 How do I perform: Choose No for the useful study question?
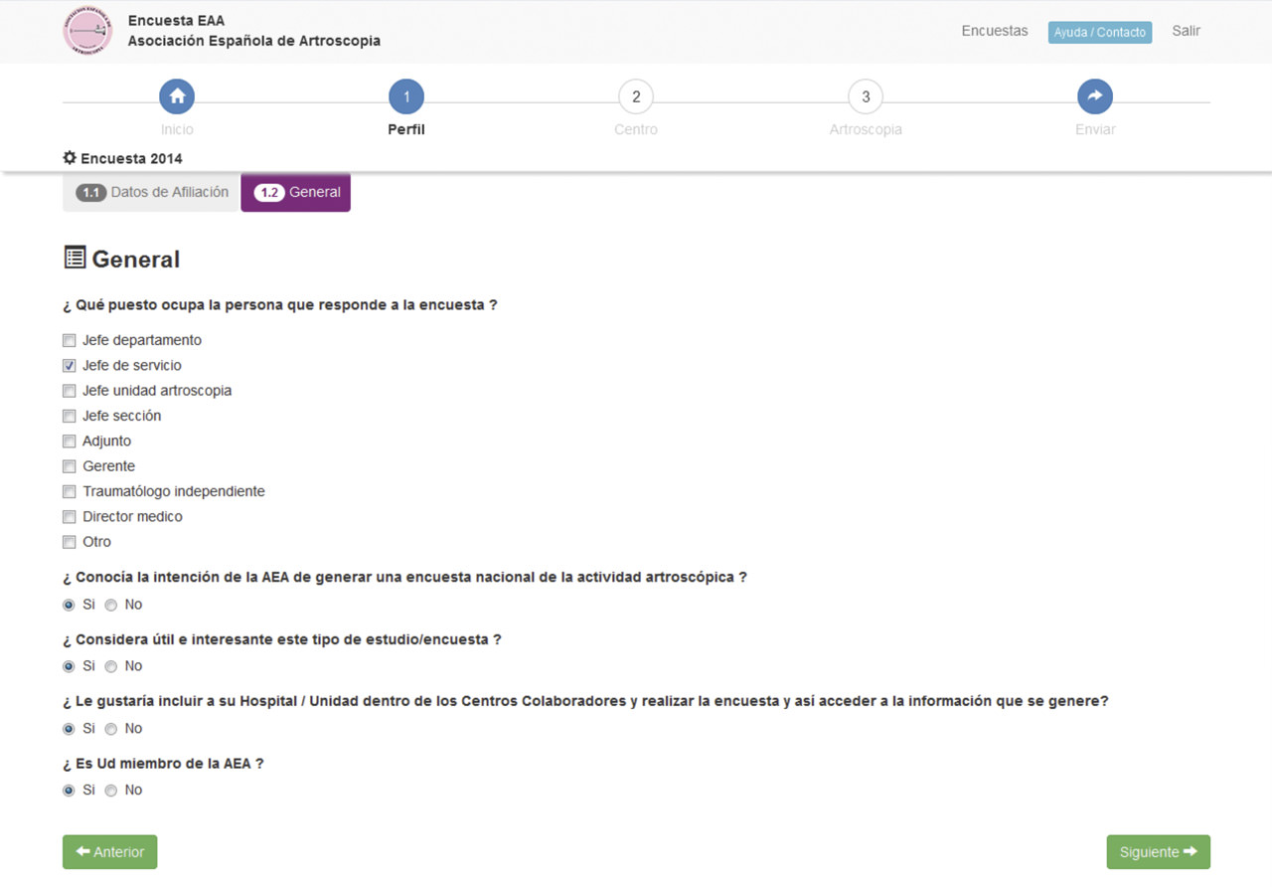tap(111, 666)
